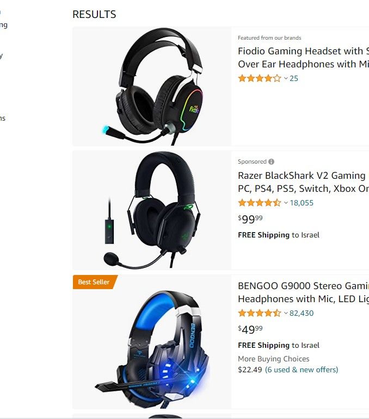This screenshot has width=369, height=419.
Task: Open the Razer BlackShark V2 product title
Action: (x=304, y=182)
